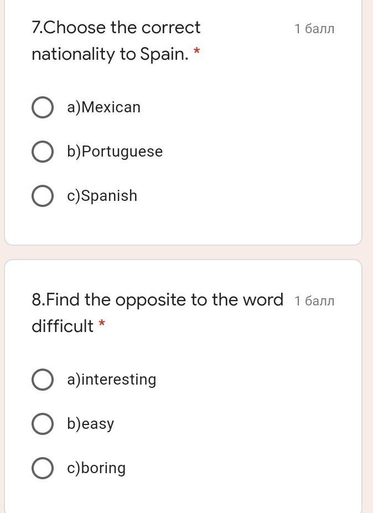Click the "c)Spanish" option label
Image resolution: width=373 pixels, height=513 pixels.
pyautogui.click(x=102, y=196)
